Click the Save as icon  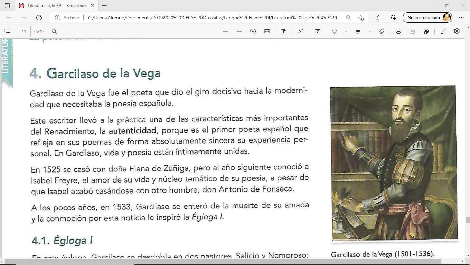click(426, 31)
